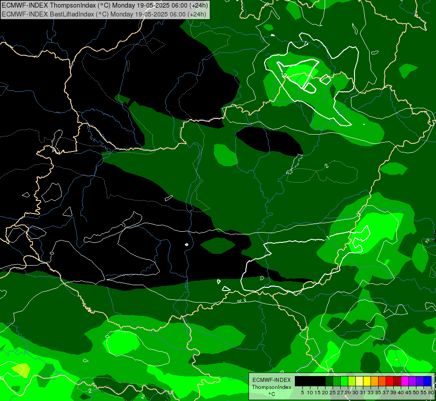Click the dark red 39–40 legend swatch
Viewport: 436px width, 401px height.
(397, 381)
